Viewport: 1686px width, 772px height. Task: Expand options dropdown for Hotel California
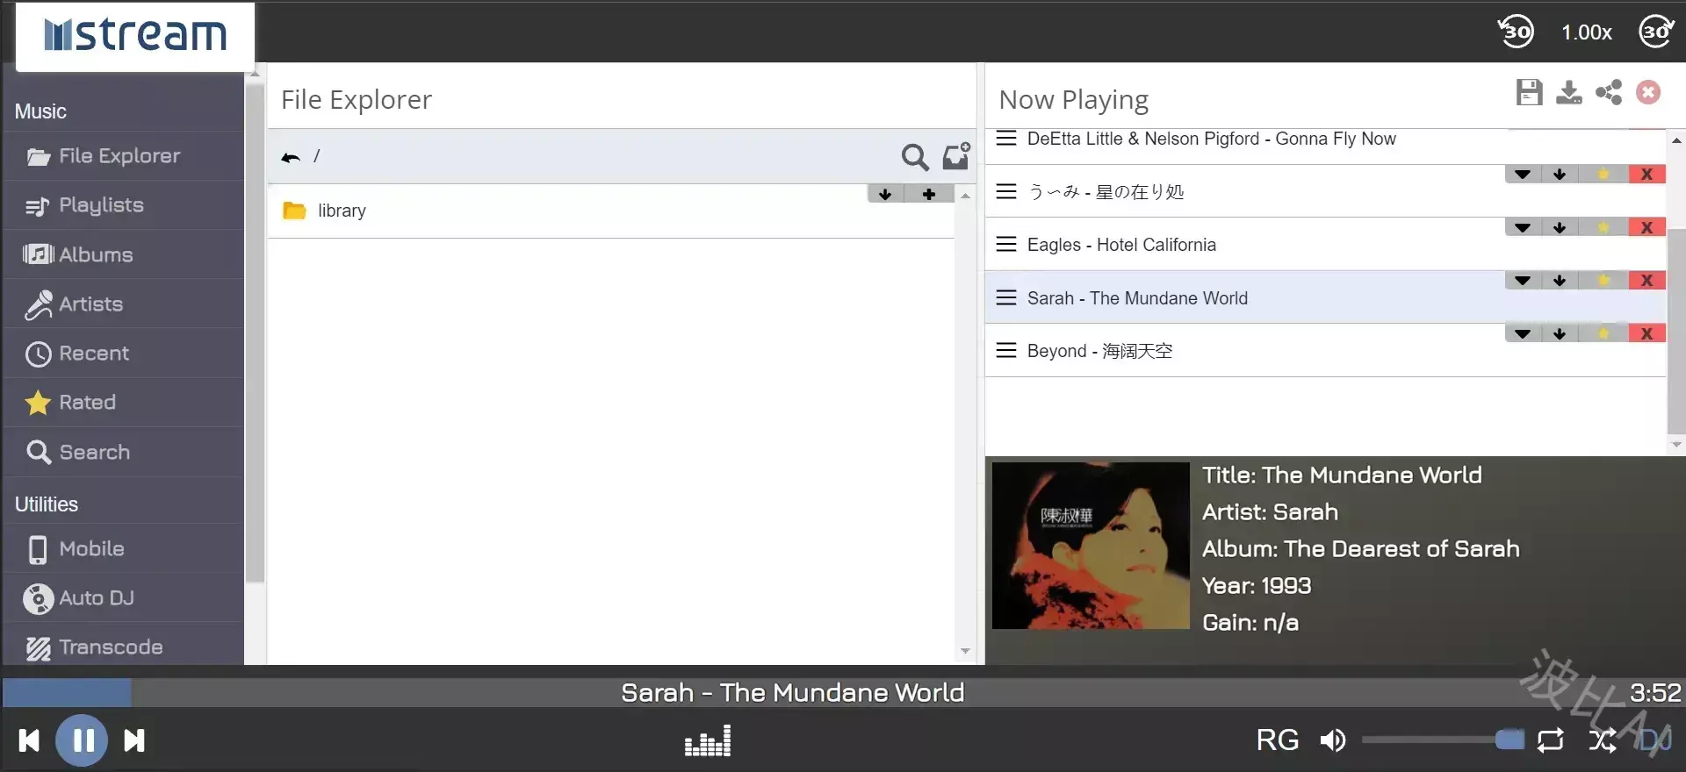(x=1523, y=228)
